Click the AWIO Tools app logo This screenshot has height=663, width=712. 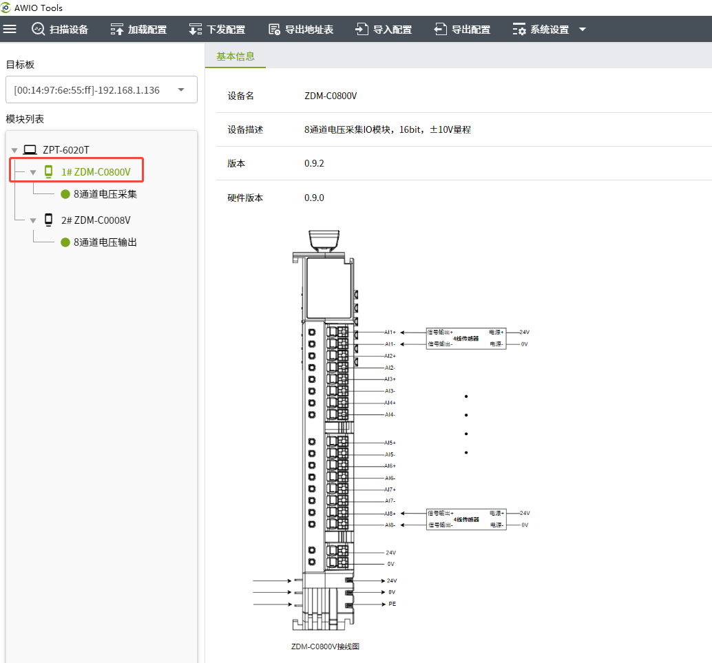click(x=6, y=8)
